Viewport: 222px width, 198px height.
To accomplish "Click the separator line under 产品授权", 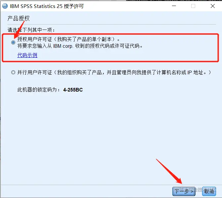I will pos(112,25).
